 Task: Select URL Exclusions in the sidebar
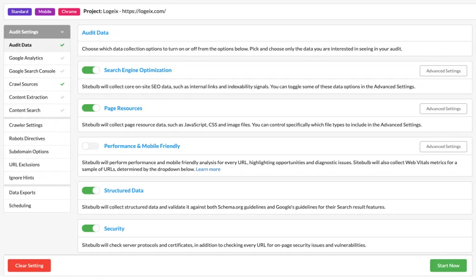click(x=24, y=164)
